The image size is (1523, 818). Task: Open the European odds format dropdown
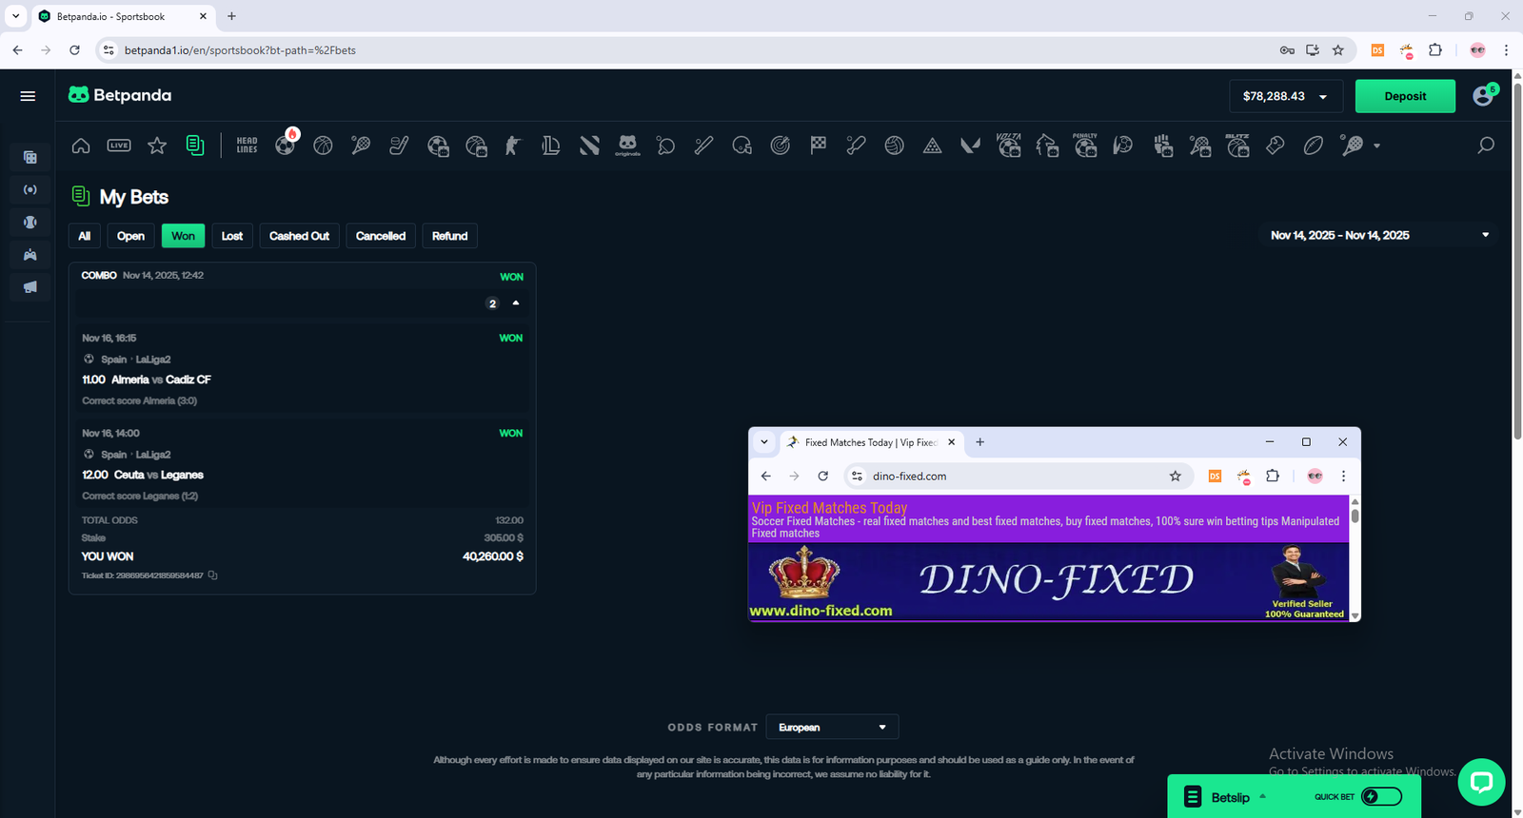click(831, 728)
